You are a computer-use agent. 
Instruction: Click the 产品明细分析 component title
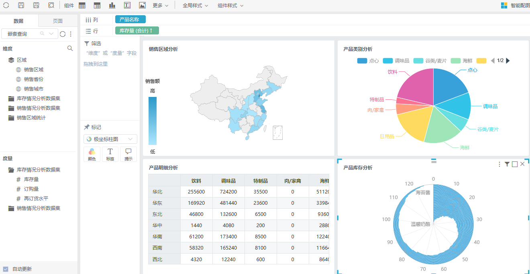click(163, 167)
